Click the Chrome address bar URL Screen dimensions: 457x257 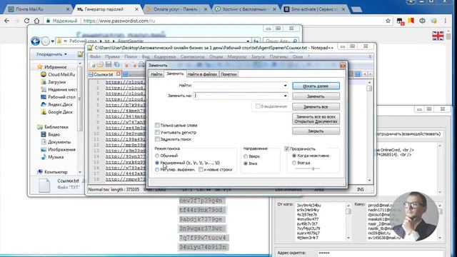pos(119,21)
